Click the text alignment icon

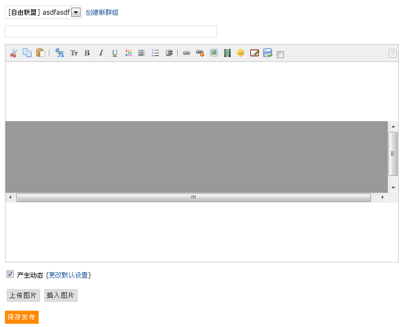tap(141, 53)
